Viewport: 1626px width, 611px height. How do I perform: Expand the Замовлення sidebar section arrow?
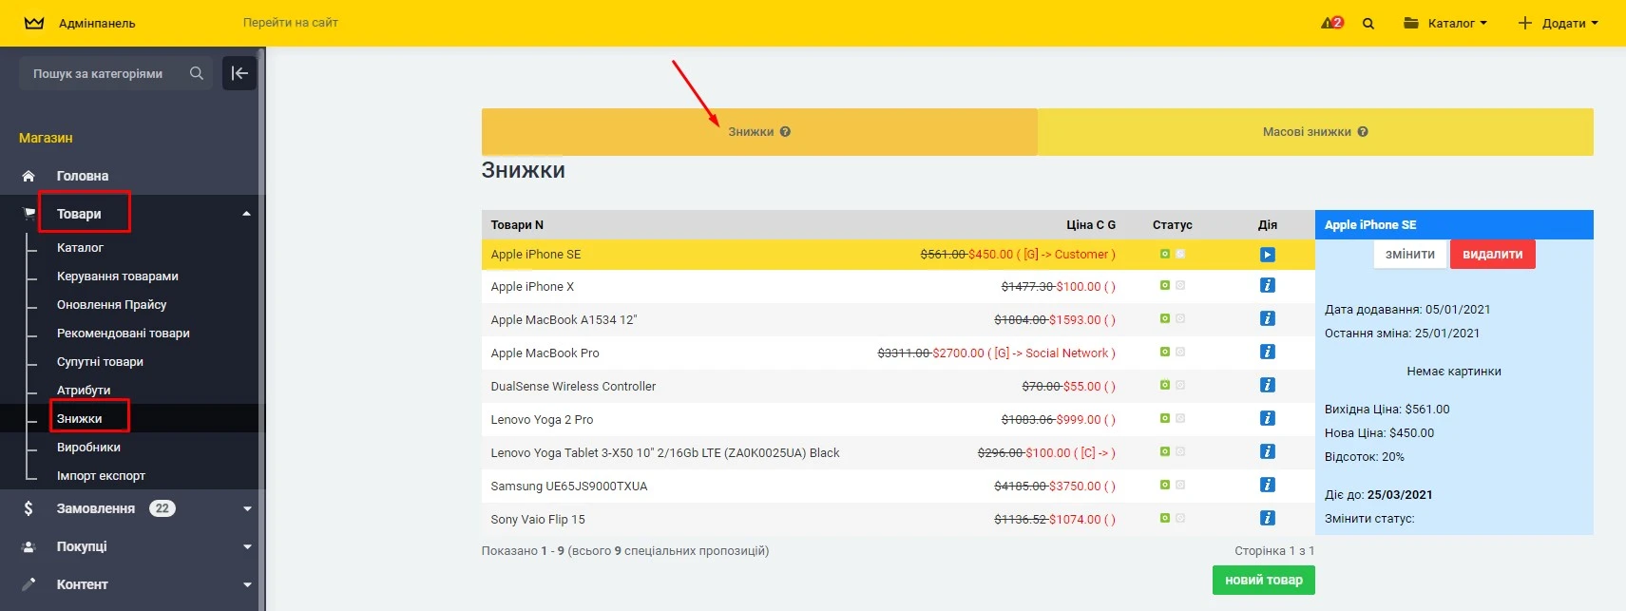(x=247, y=508)
